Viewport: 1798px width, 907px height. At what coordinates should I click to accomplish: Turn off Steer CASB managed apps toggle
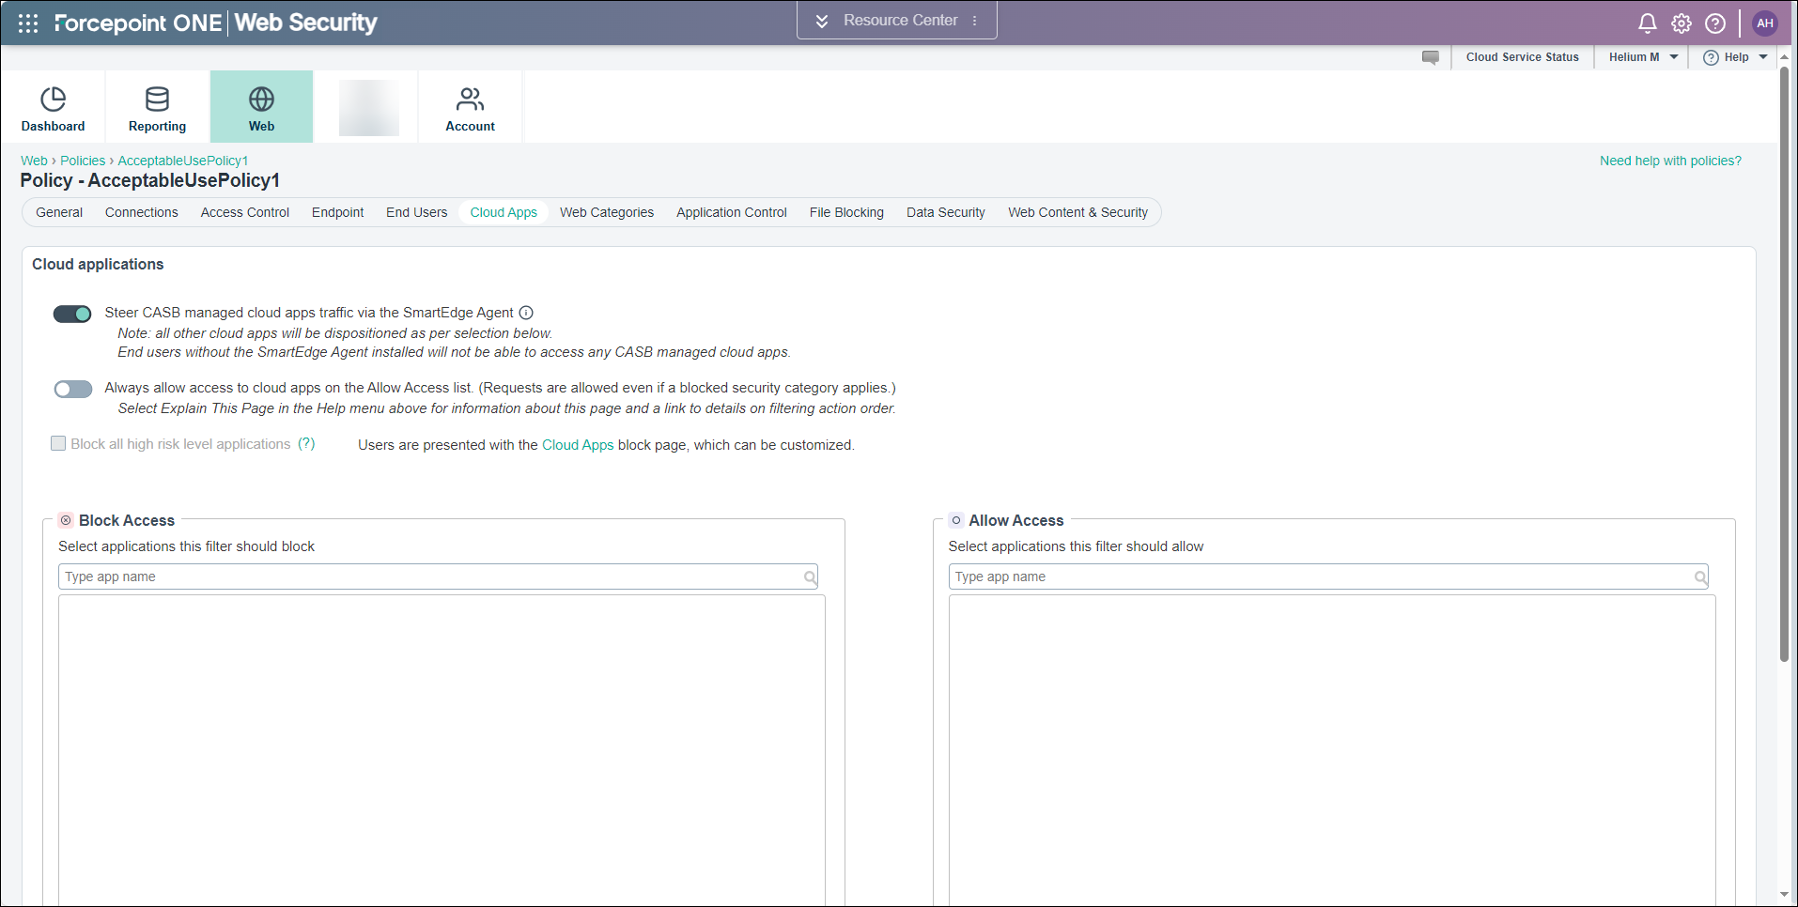pos(72,314)
